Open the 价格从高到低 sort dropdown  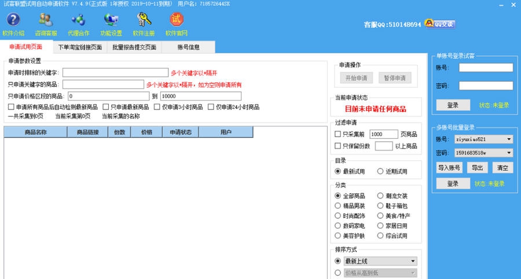pyautogui.click(x=380, y=273)
